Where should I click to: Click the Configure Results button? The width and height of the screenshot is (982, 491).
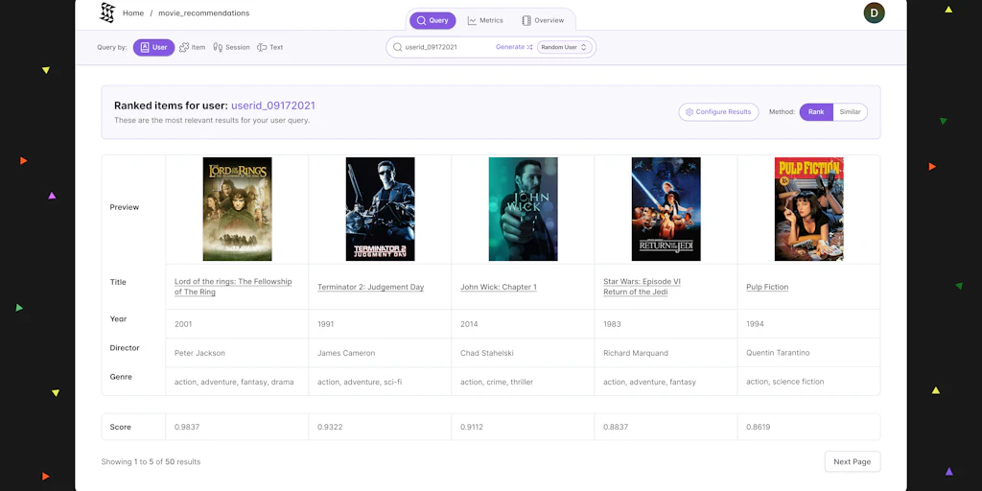(718, 112)
